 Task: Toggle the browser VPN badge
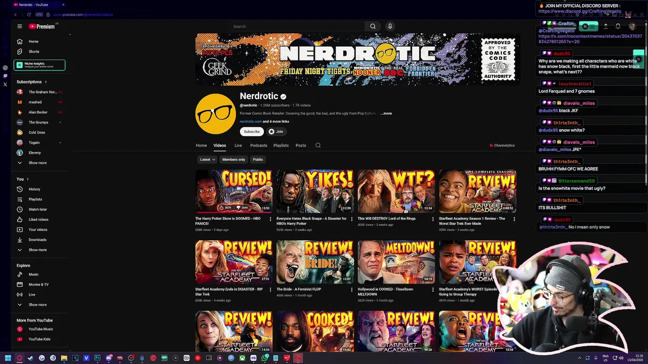pyautogui.click(x=39, y=15)
